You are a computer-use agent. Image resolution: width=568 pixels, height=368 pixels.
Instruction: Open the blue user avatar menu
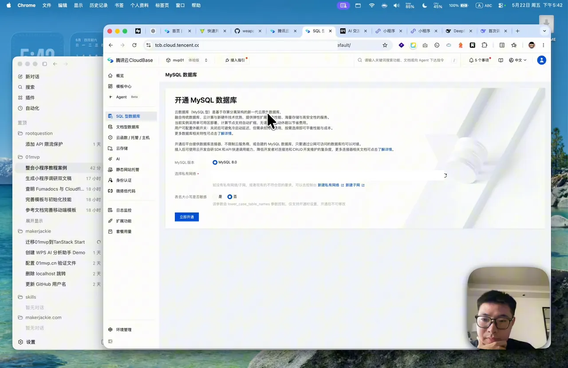point(541,60)
